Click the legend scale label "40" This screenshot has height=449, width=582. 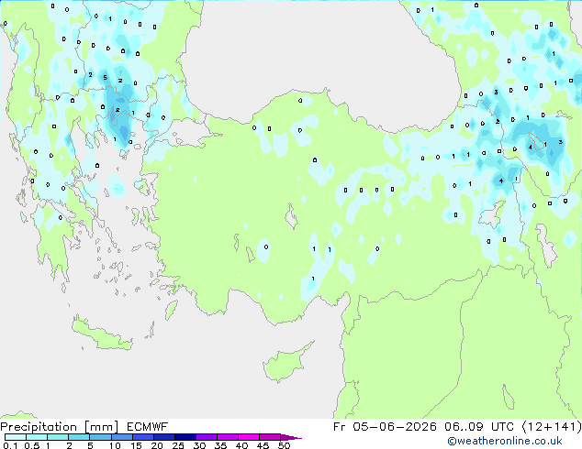click(241, 445)
